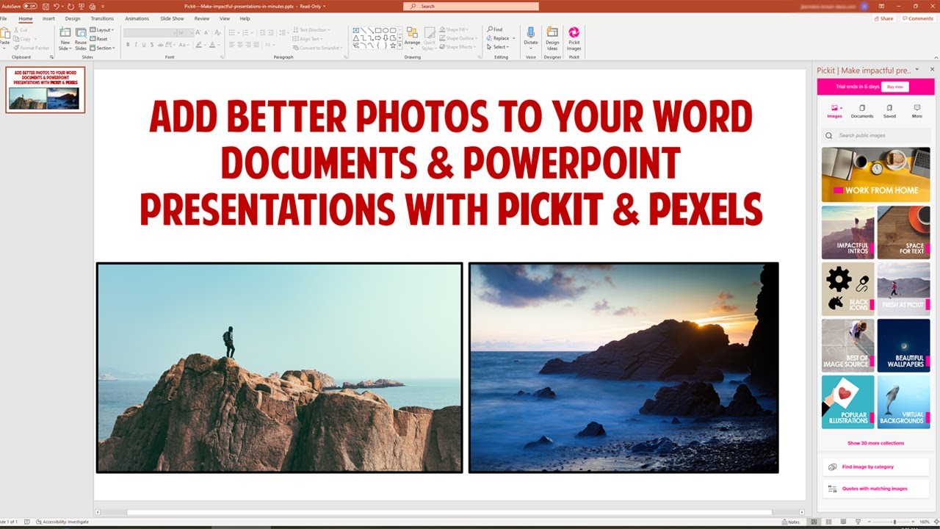940x529 pixels.
Task: Open Pickit Documents section
Action: (862, 111)
